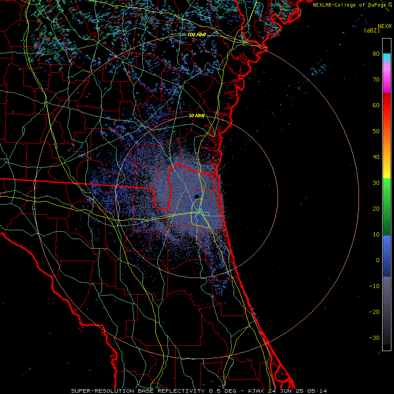Click the 40 value on dBZ scale

click(x=376, y=157)
